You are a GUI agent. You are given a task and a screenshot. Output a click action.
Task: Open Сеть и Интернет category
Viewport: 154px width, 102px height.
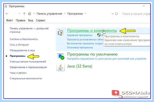point(19,45)
